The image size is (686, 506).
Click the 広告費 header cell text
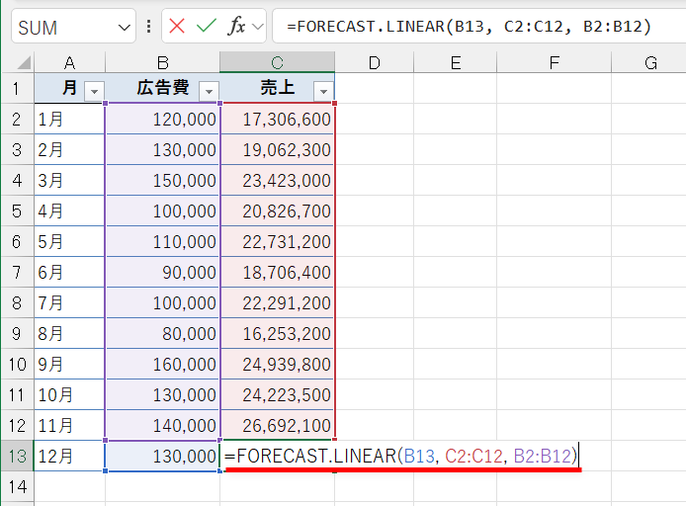163,88
